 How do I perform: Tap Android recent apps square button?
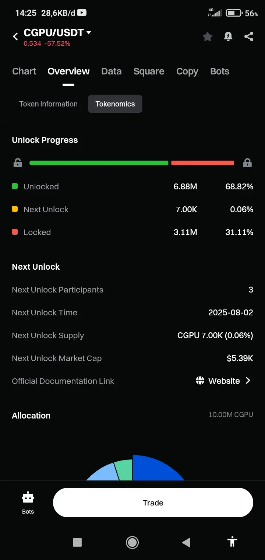click(77, 542)
